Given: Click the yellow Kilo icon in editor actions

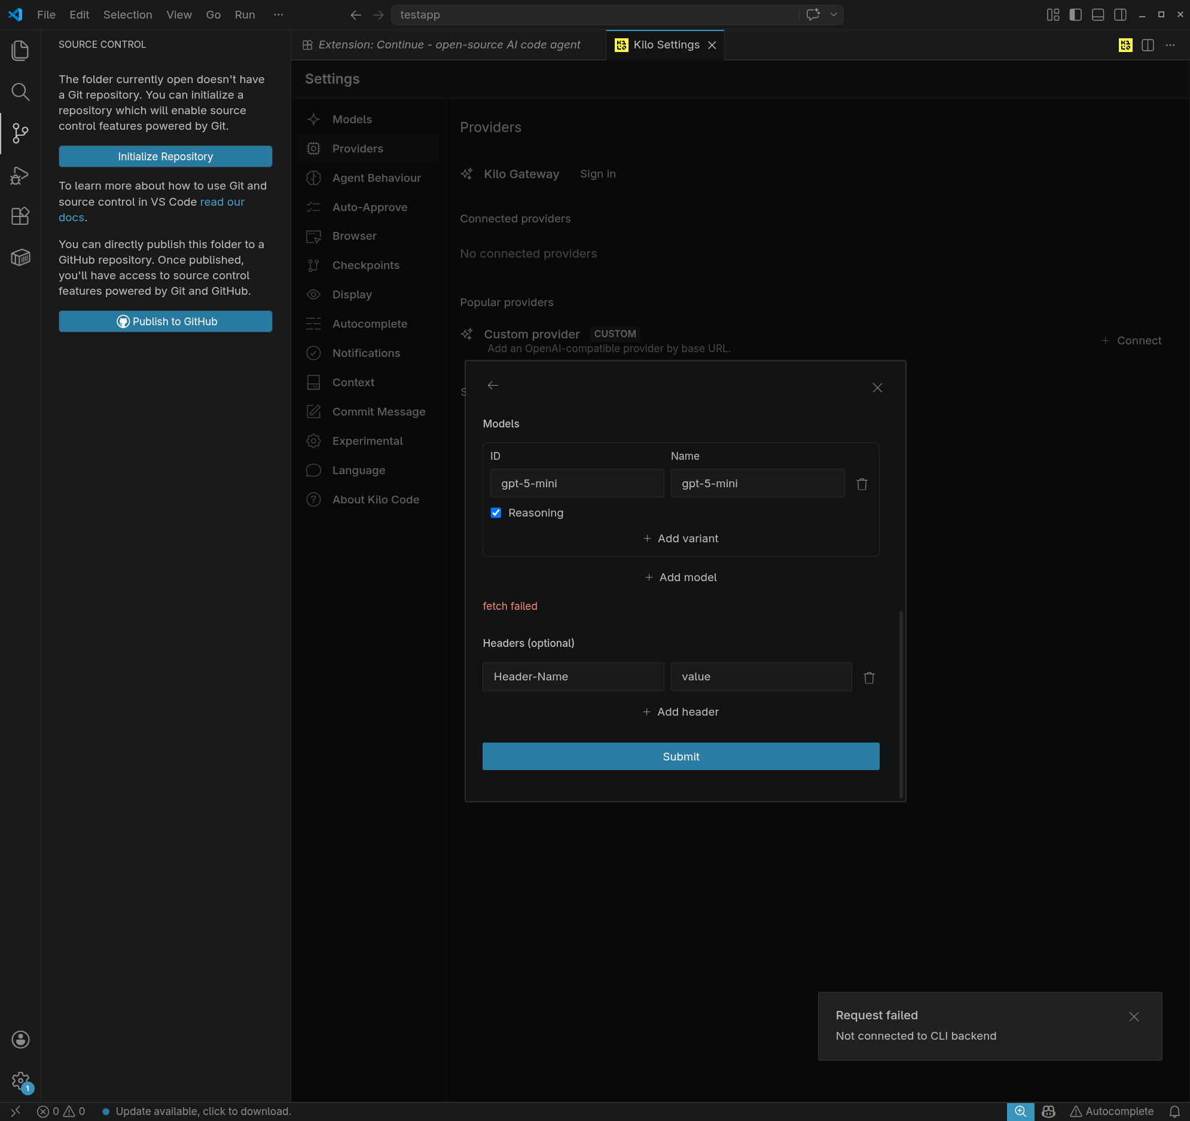Looking at the screenshot, I should click(x=1125, y=45).
